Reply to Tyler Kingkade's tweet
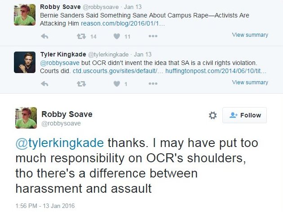Screen dimensions: 283x212 coord(44,84)
